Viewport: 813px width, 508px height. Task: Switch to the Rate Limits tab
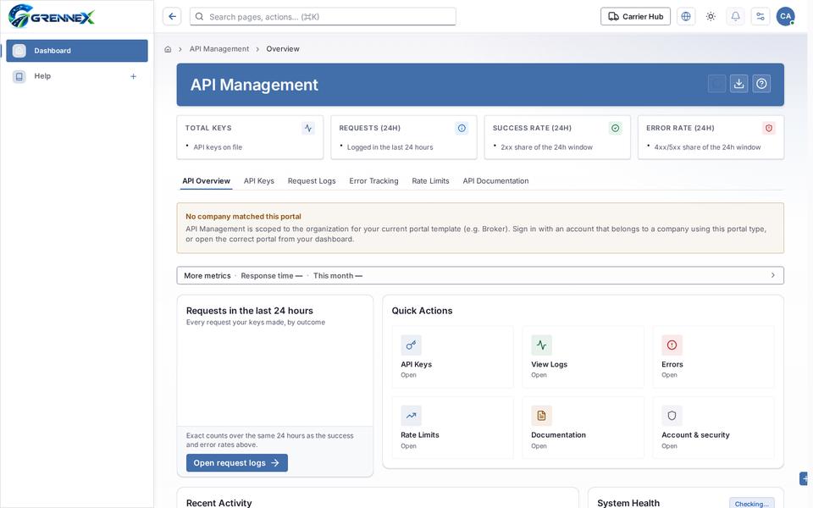click(430, 181)
